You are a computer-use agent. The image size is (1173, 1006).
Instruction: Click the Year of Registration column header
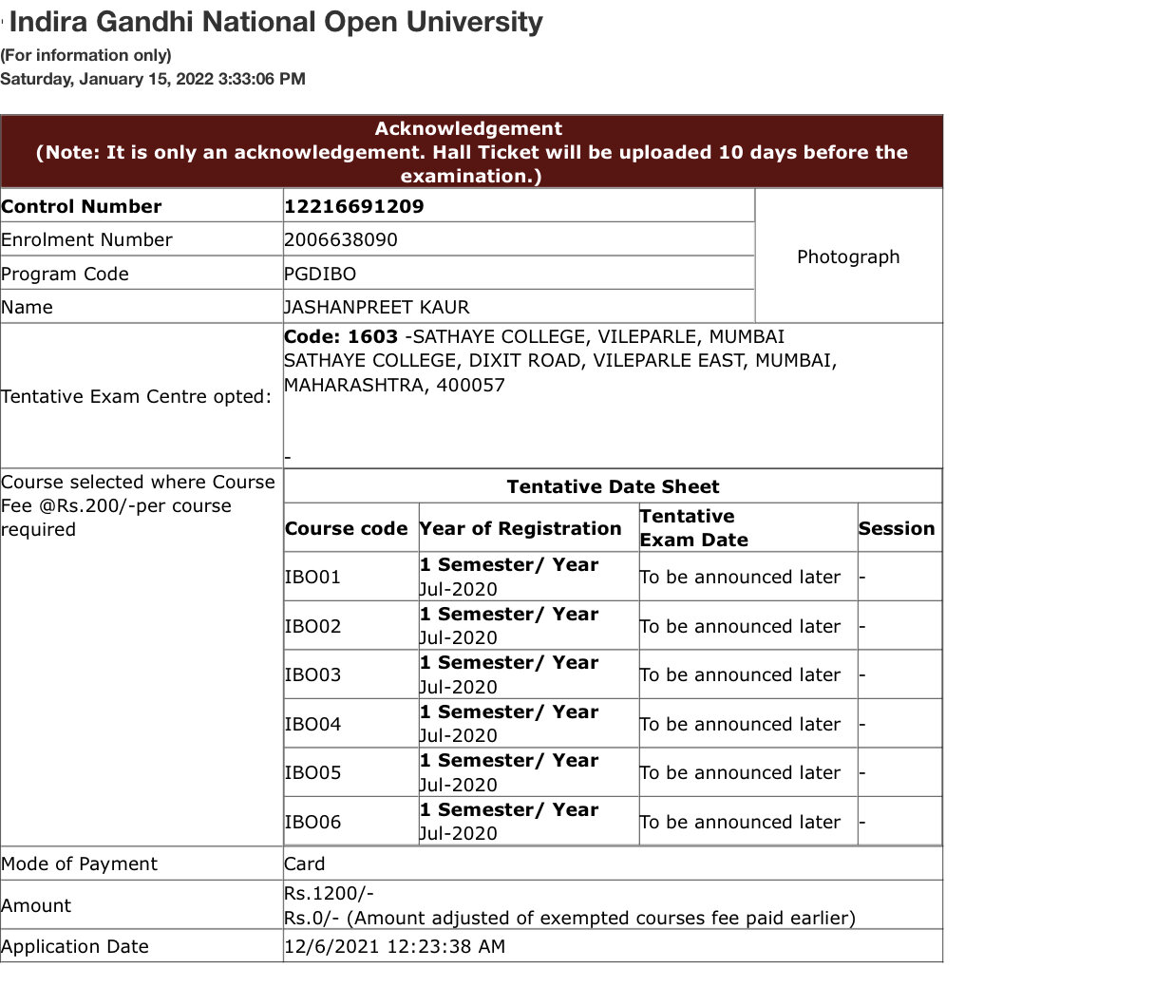coord(520,528)
